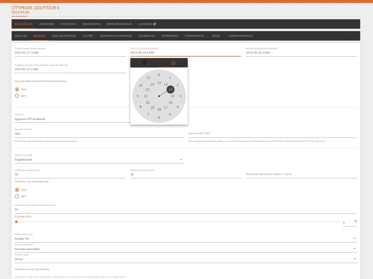
Task: Open the Bírói beszámoló tab
Action: (x=119, y=24)
